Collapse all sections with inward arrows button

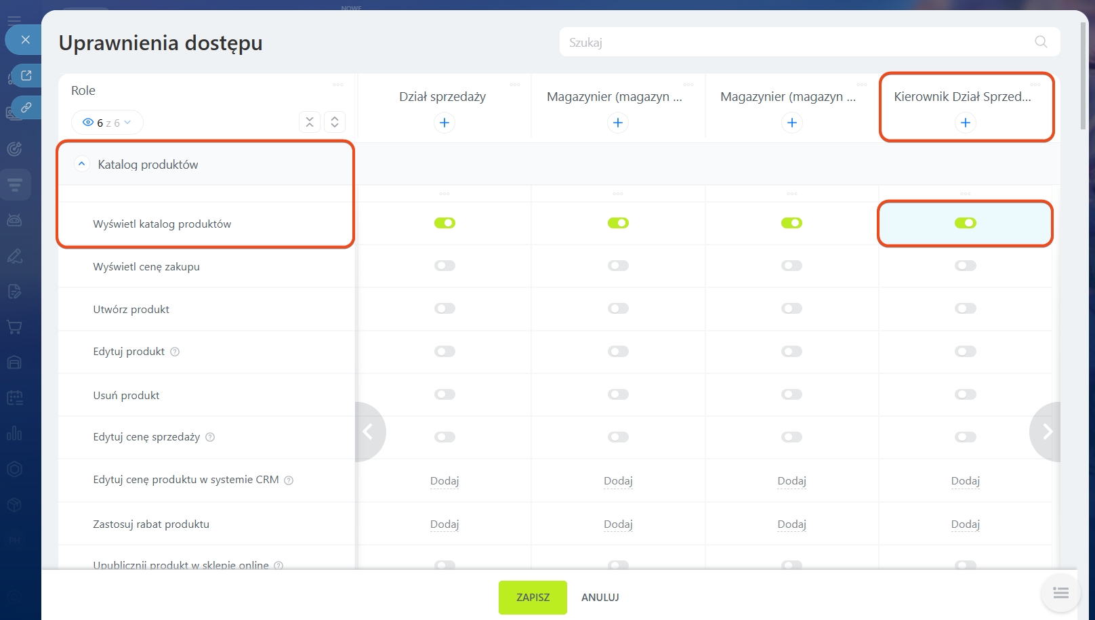(310, 122)
